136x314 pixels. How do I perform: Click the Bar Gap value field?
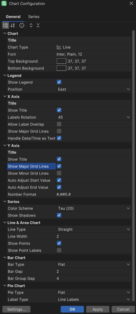point(94,272)
